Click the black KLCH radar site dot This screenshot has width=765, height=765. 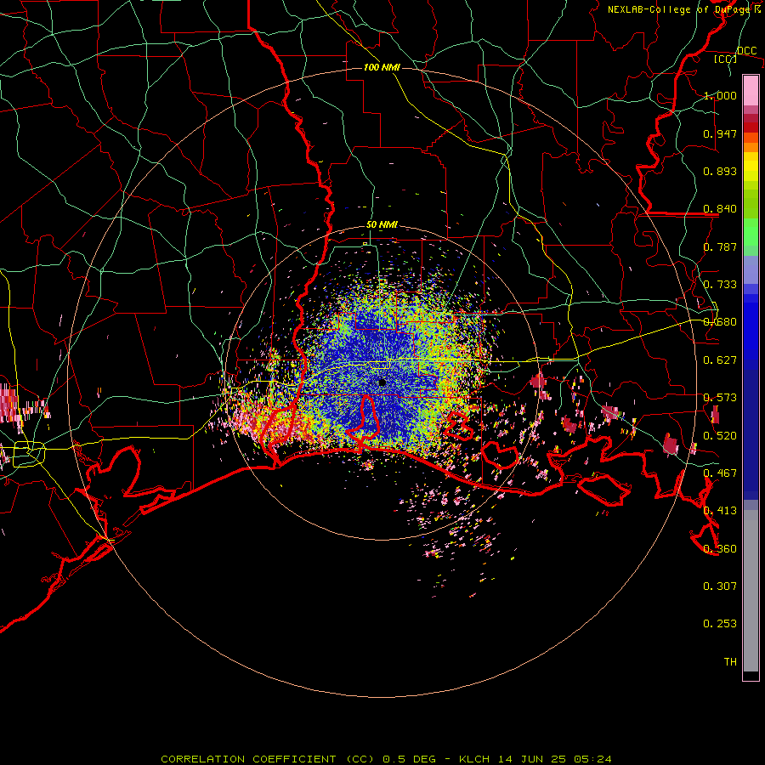point(382,382)
